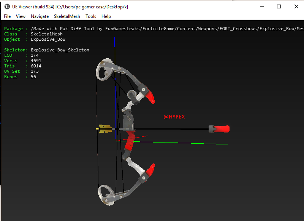Minimize the UE Viewer window
Image resolution: width=304 pixels, height=221 pixels.
click(262, 6)
